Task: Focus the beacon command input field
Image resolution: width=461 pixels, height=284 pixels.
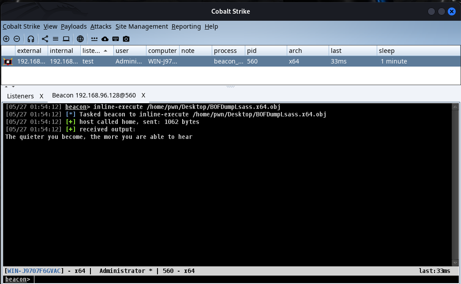Action: [246, 279]
